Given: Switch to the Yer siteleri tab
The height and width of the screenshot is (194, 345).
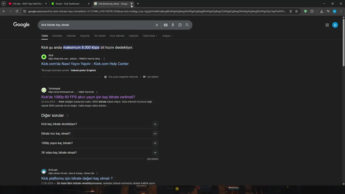Looking at the screenshot, I should 100,36.
